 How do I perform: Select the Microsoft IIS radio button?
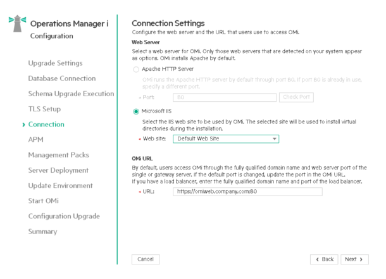tap(136, 111)
